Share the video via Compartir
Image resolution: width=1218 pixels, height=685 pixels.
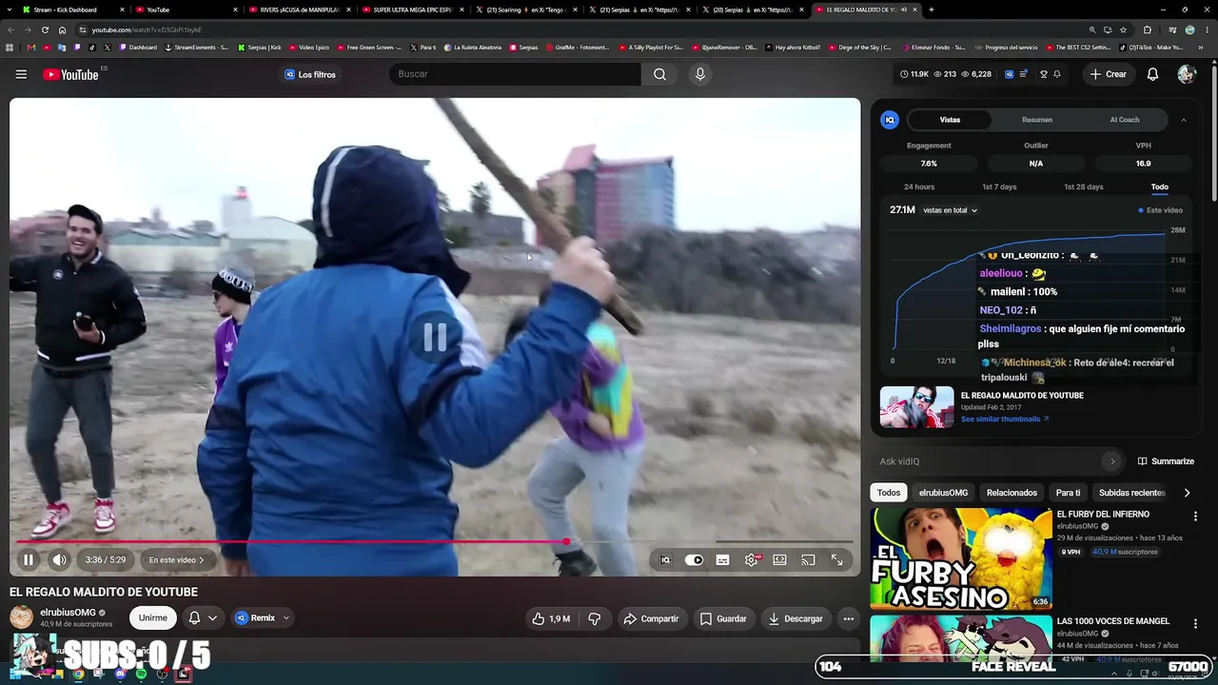tap(651, 618)
